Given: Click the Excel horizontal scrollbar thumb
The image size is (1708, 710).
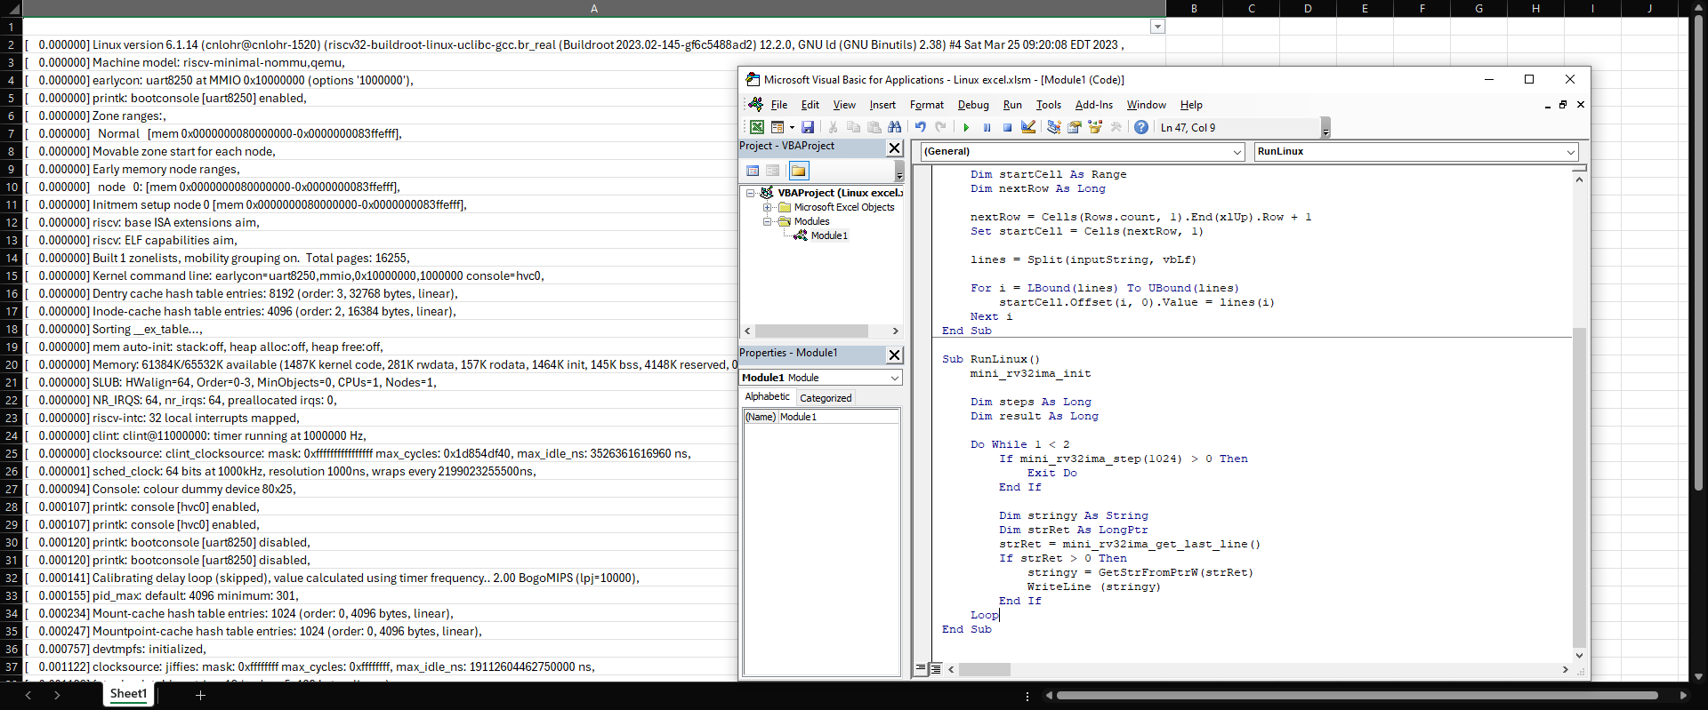Looking at the screenshot, I should 1357,695.
